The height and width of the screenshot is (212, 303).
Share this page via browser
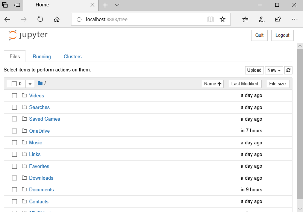278,19
